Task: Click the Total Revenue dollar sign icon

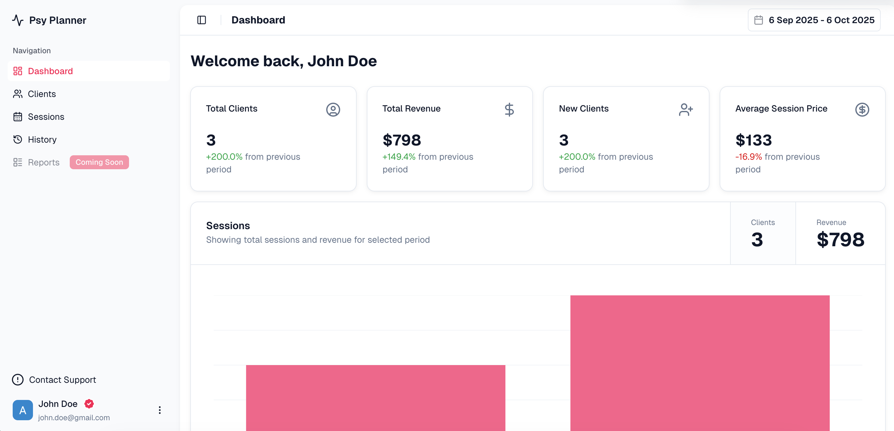Action: pyautogui.click(x=509, y=110)
